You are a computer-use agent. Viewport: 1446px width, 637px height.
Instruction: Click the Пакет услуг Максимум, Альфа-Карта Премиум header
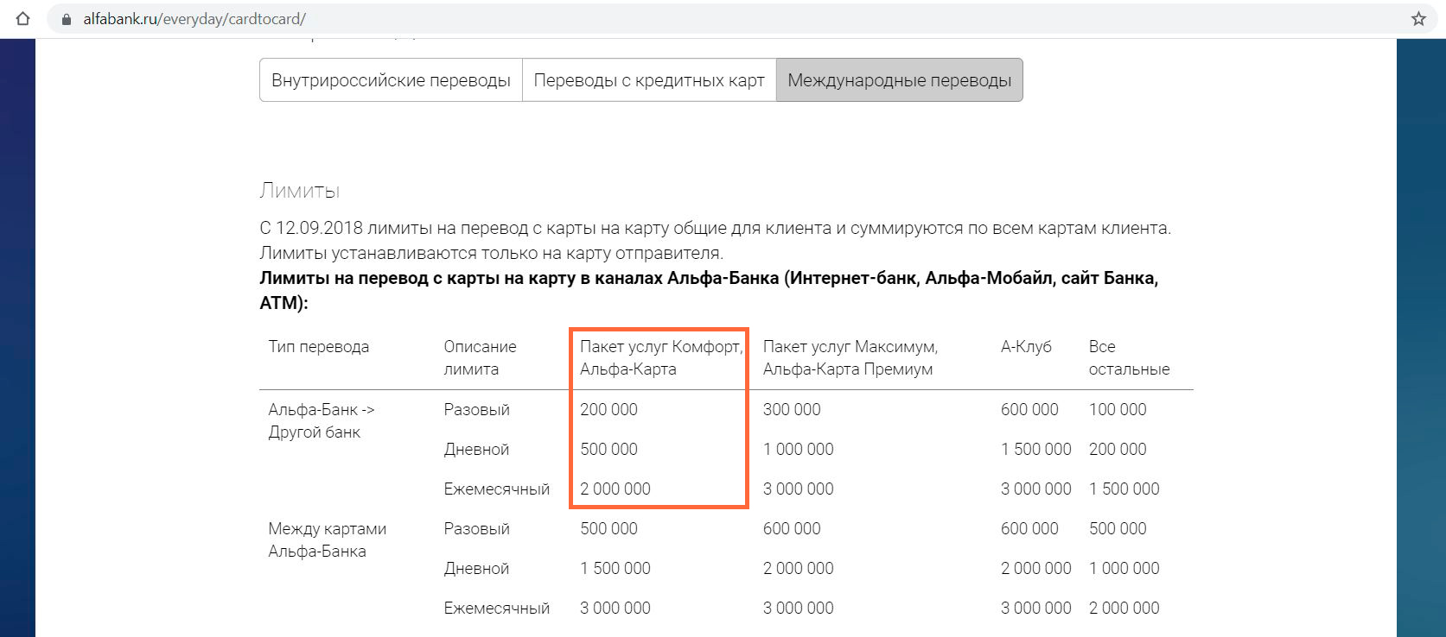point(850,357)
